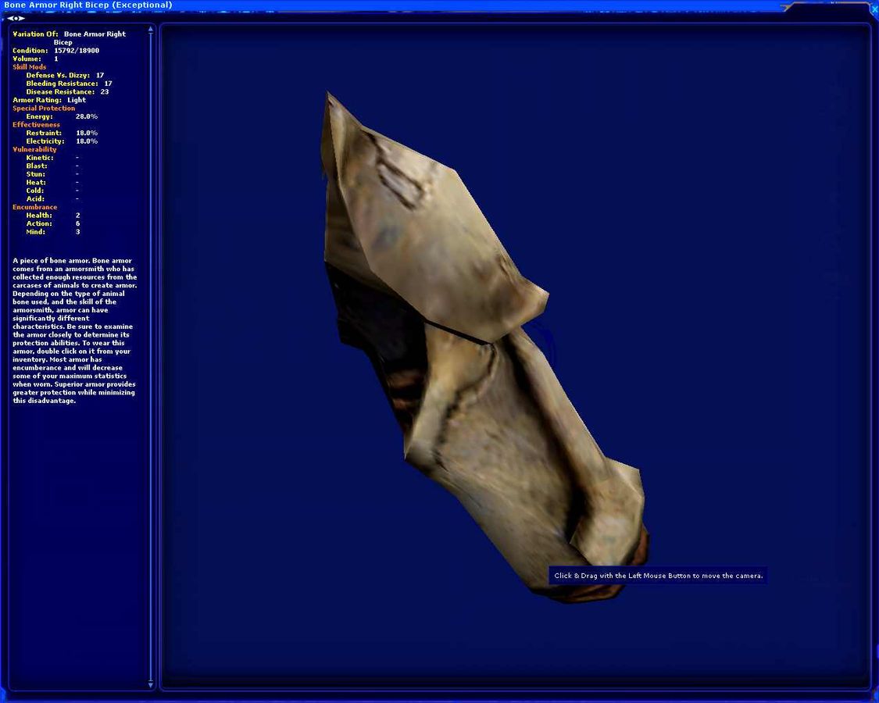This screenshot has height=703, width=879.
Task: Click the Condition value 15792/18900
Action: (76, 51)
